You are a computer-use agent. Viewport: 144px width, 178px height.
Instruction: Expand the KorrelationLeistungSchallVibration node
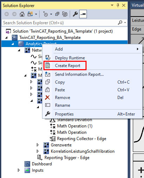[x=37, y=151]
